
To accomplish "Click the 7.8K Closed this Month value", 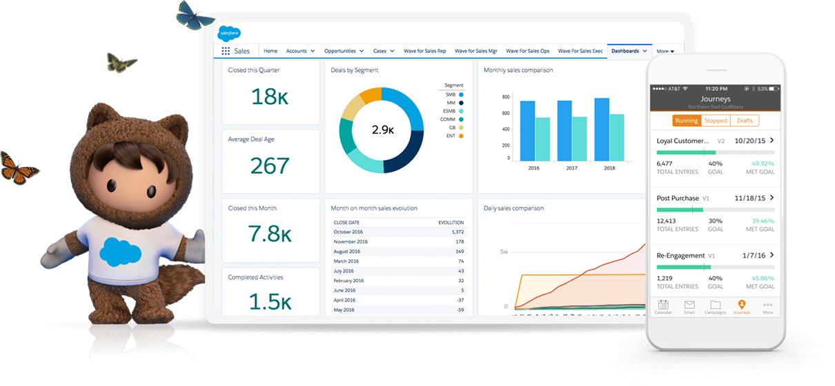I will [x=270, y=234].
